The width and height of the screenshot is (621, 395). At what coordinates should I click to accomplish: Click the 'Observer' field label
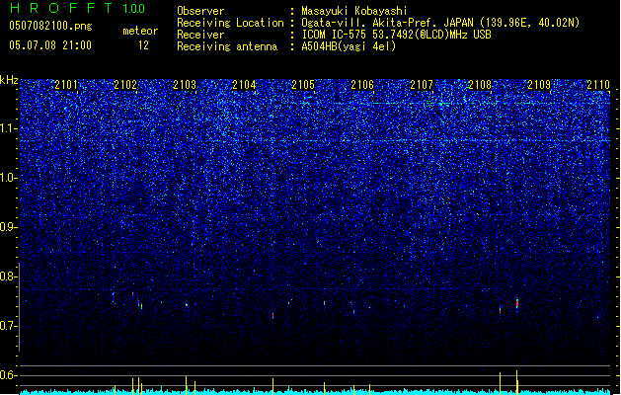(x=200, y=11)
